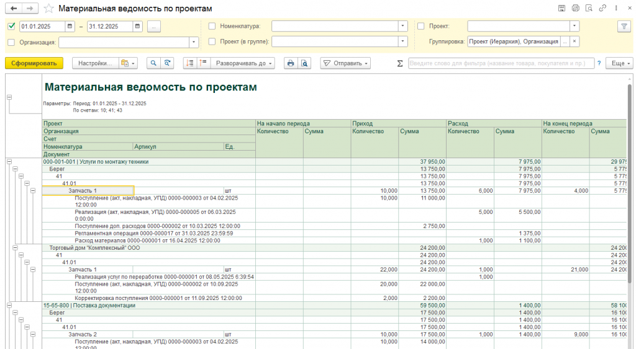Toggle the period checkbox
The image size is (636, 349).
click(x=11, y=27)
